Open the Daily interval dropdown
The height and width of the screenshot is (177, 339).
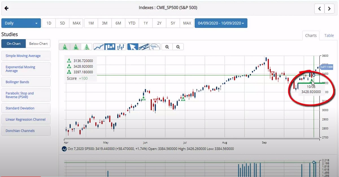21,23
